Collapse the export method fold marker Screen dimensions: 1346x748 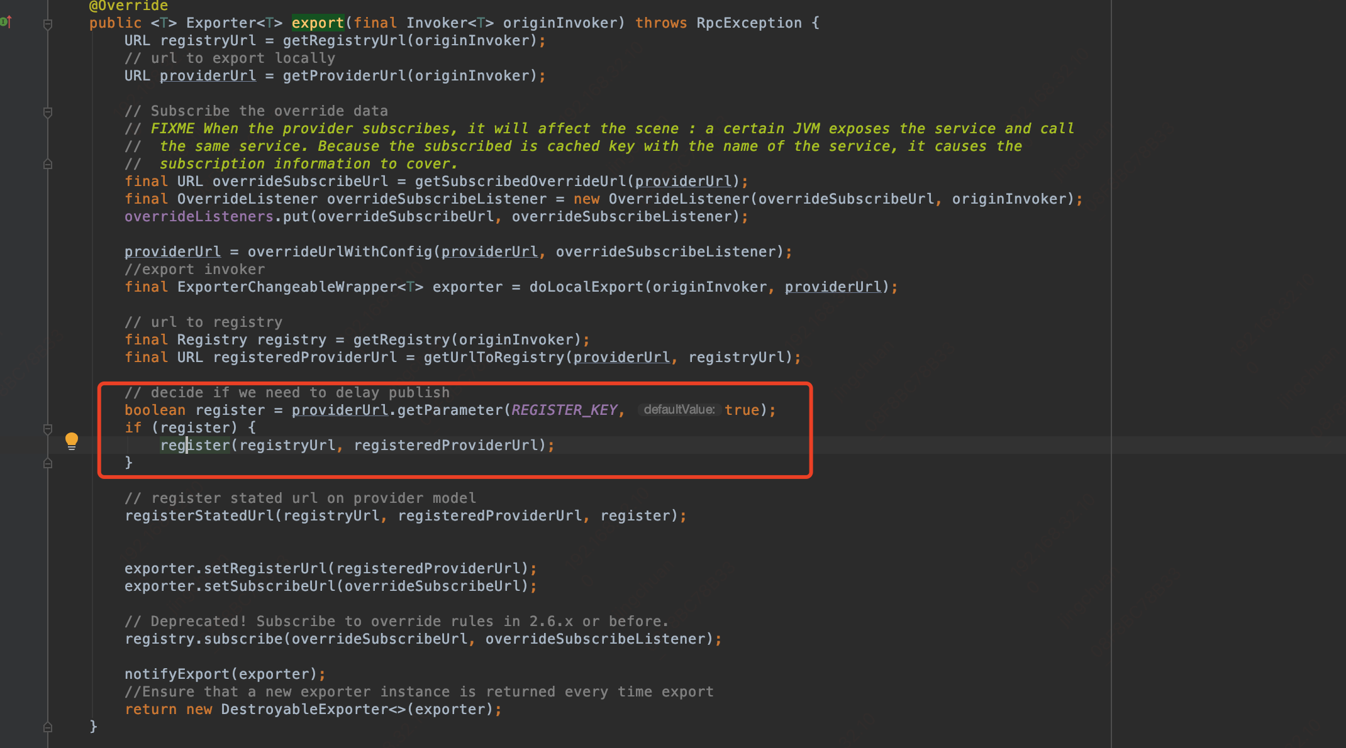[48, 25]
